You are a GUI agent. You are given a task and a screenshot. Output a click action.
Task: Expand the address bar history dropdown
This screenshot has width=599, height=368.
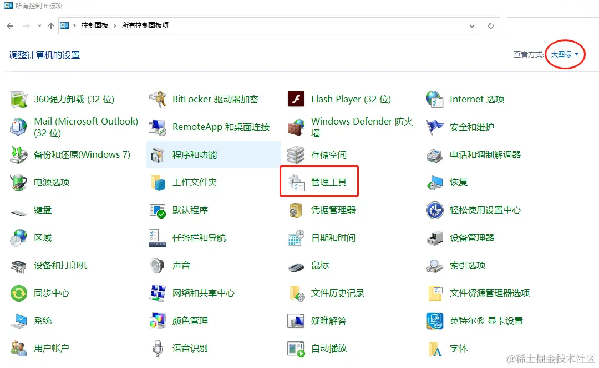(472, 26)
